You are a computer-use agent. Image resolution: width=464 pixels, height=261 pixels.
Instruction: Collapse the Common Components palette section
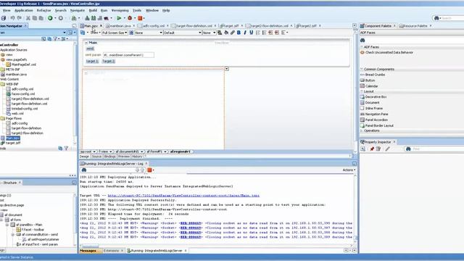point(362,70)
